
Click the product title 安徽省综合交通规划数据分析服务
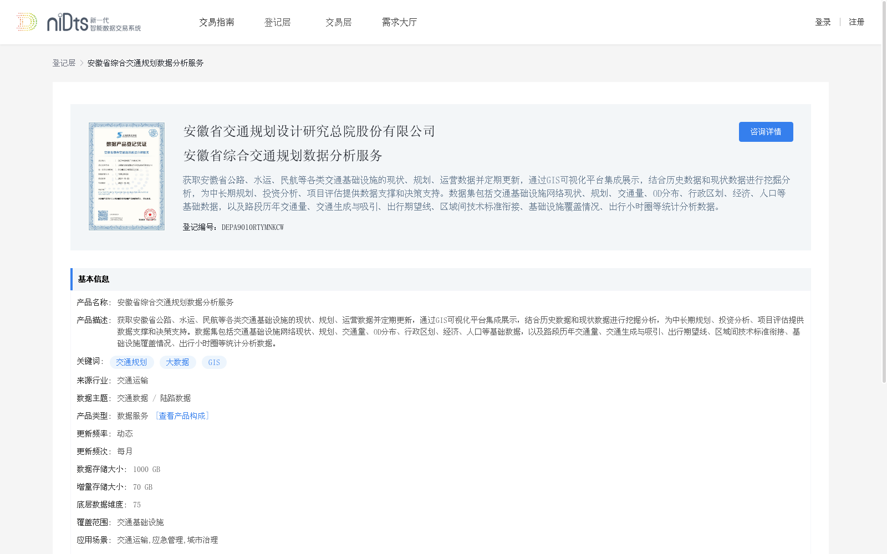coord(283,156)
